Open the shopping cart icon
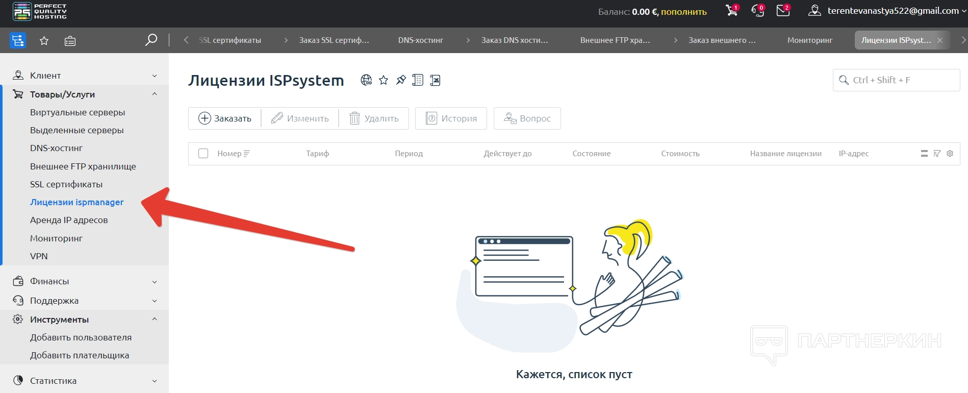The height and width of the screenshot is (393, 968). (x=732, y=10)
